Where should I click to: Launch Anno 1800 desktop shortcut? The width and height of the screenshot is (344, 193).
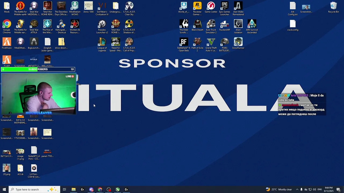click(88, 8)
